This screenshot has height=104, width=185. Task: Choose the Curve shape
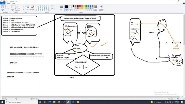pos(38,6)
